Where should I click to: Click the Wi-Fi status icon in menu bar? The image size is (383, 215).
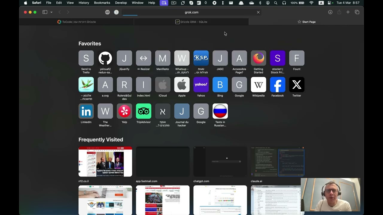pos(311,3)
